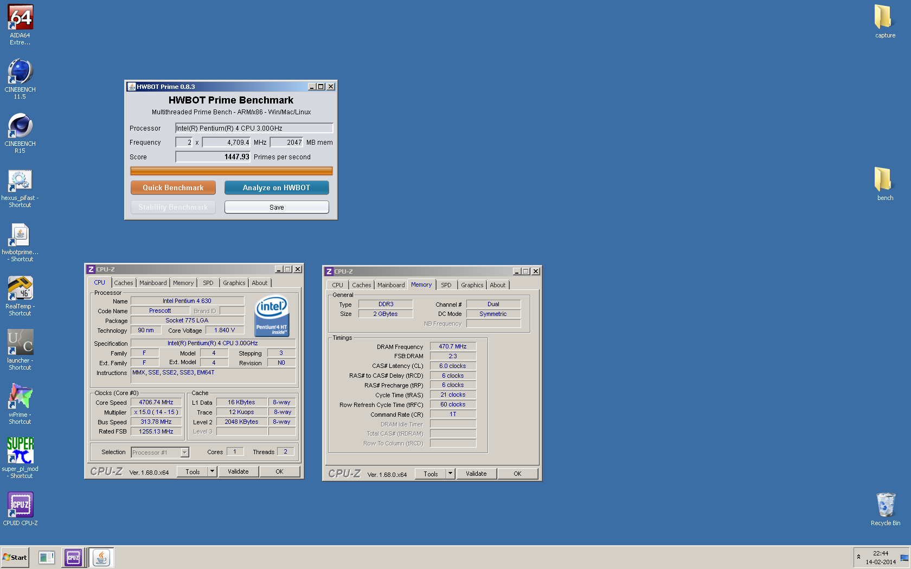911x569 pixels.
Task: Open the Caches tab in left CPU-Z window
Action: 124,283
